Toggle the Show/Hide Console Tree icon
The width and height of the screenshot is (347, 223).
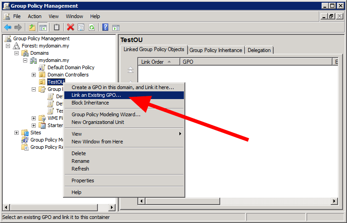click(43, 28)
